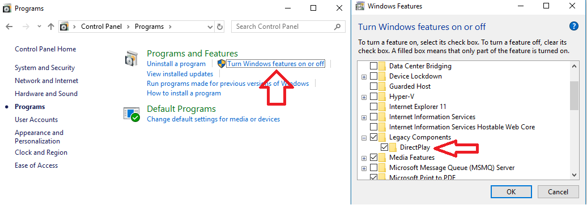The image size is (587, 205).
Task: Open Hardware and Sound category
Action: tap(46, 94)
